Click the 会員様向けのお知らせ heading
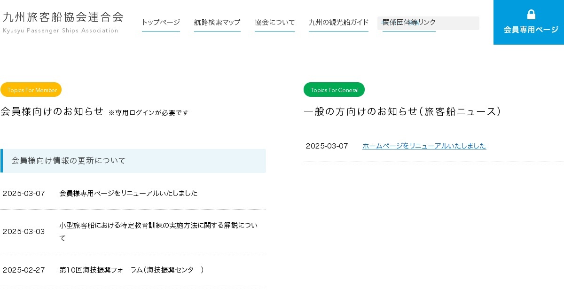564x297 pixels. (52, 111)
